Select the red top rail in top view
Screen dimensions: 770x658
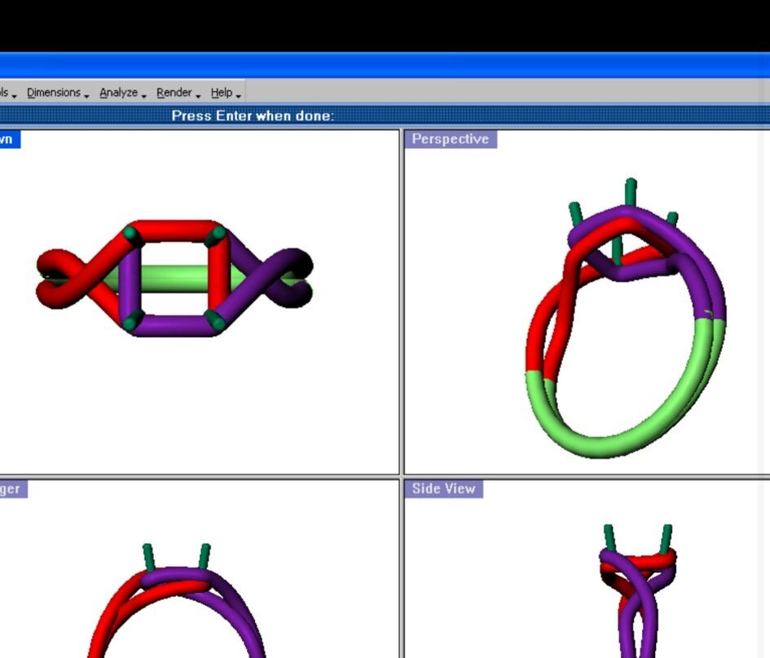pos(174,230)
